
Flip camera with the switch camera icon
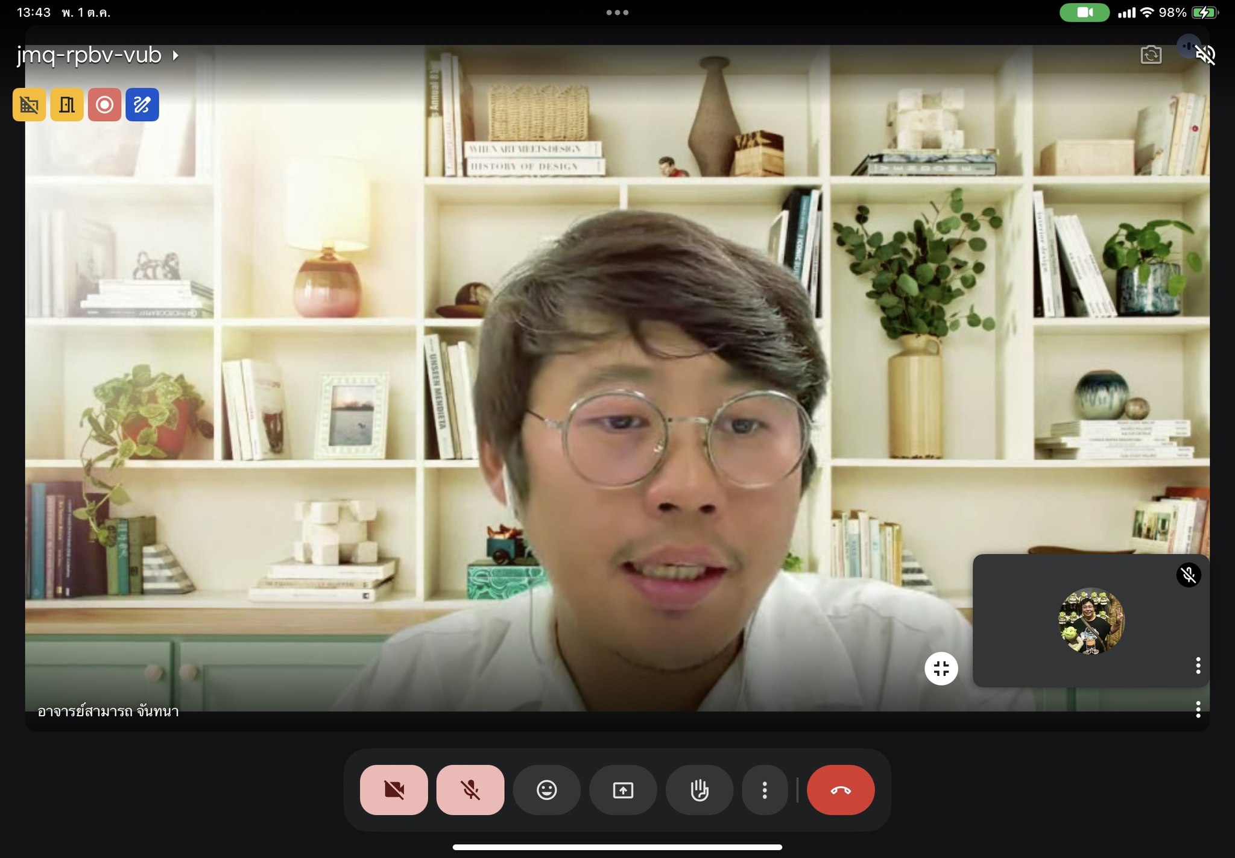point(1151,55)
